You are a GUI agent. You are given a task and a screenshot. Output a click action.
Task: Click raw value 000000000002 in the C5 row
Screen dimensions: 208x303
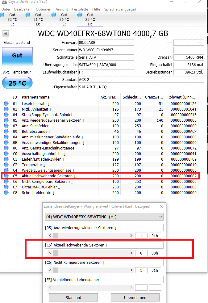click(x=184, y=176)
